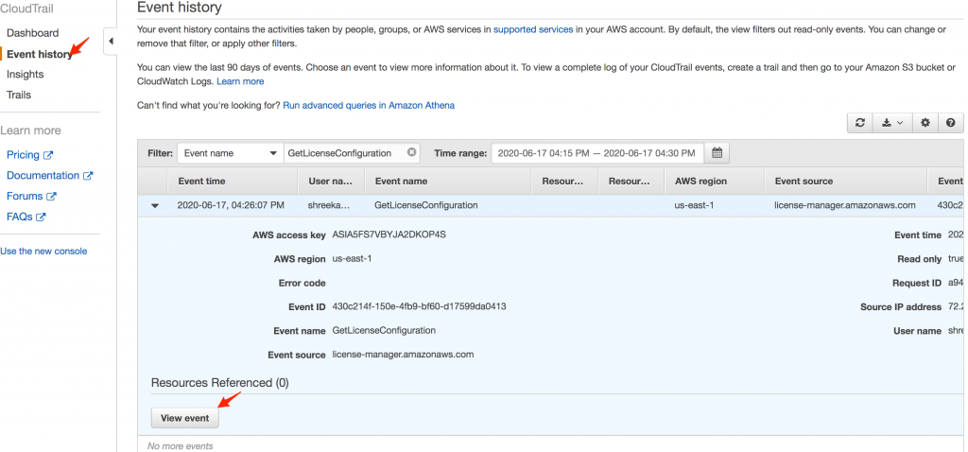968x452 pixels.
Task: Select Event history in the sidebar
Action: tap(39, 54)
